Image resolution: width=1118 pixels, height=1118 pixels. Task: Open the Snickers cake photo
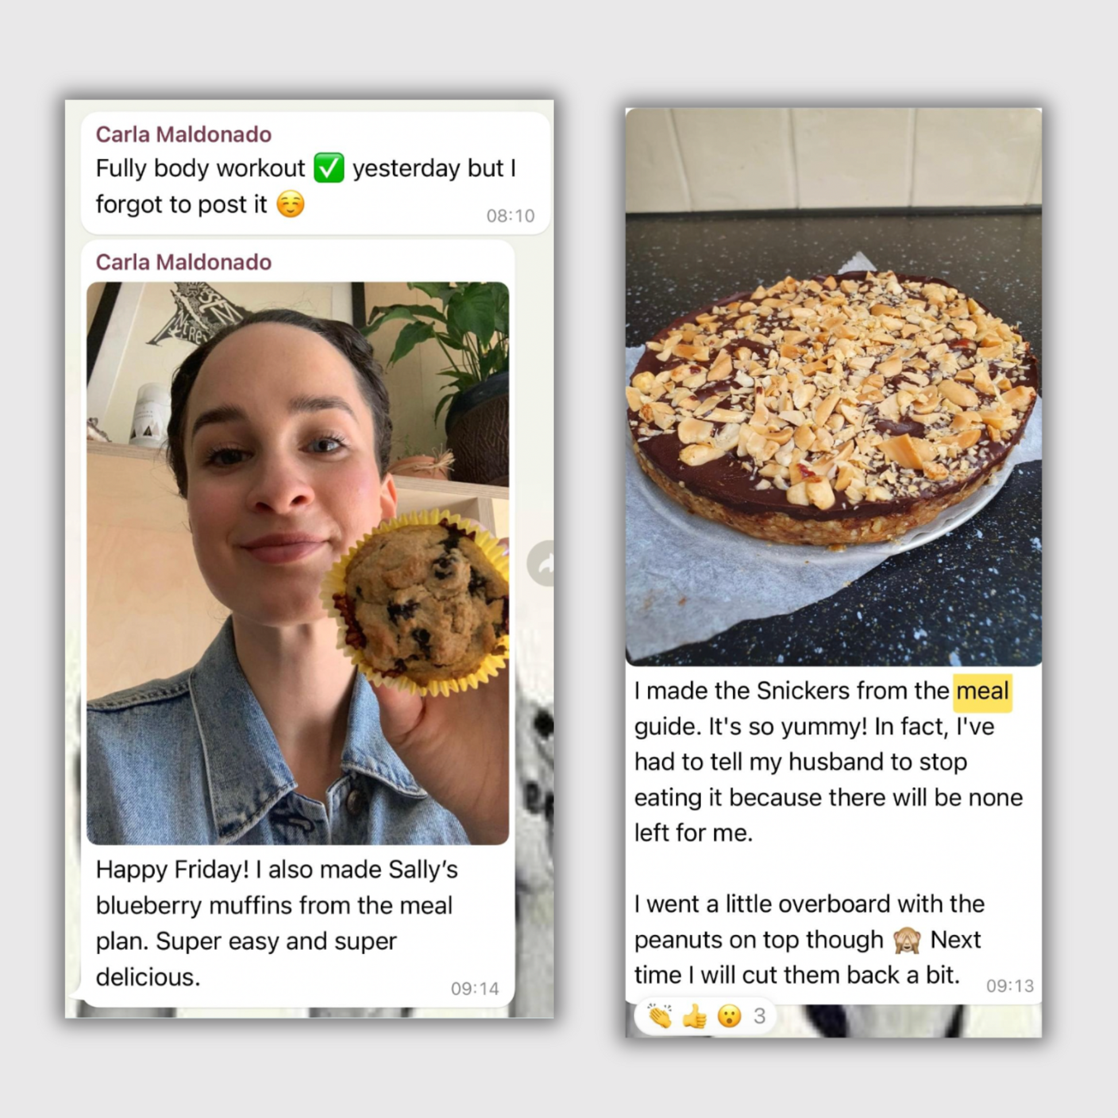click(x=833, y=387)
